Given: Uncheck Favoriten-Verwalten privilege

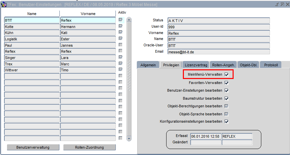Looking at the screenshot, I should [x=227, y=83].
